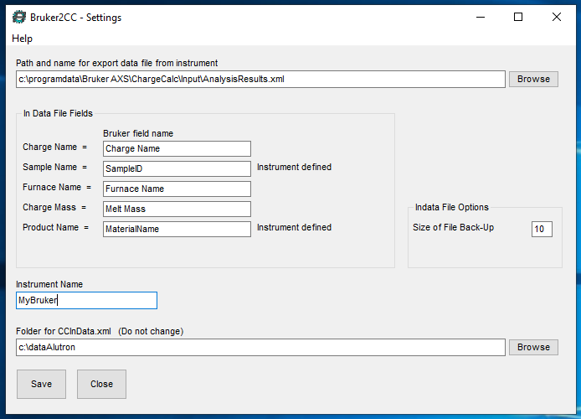The height and width of the screenshot is (419, 581).
Task: Click the export data file path field
Action: coord(260,80)
